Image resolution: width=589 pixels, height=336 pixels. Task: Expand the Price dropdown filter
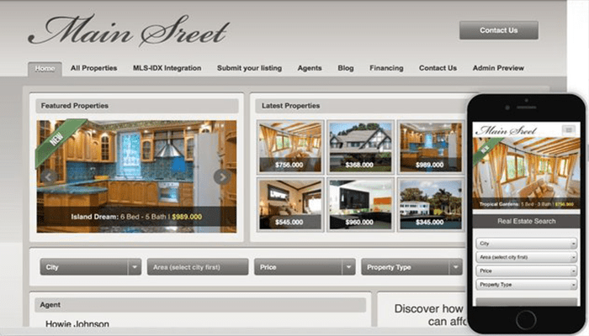coord(305,267)
